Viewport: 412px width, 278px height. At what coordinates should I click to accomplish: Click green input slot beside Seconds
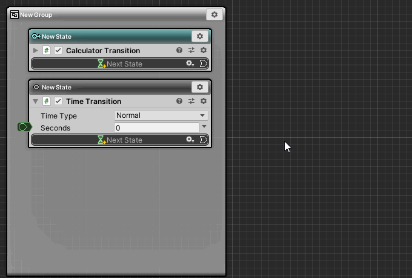pos(24,127)
